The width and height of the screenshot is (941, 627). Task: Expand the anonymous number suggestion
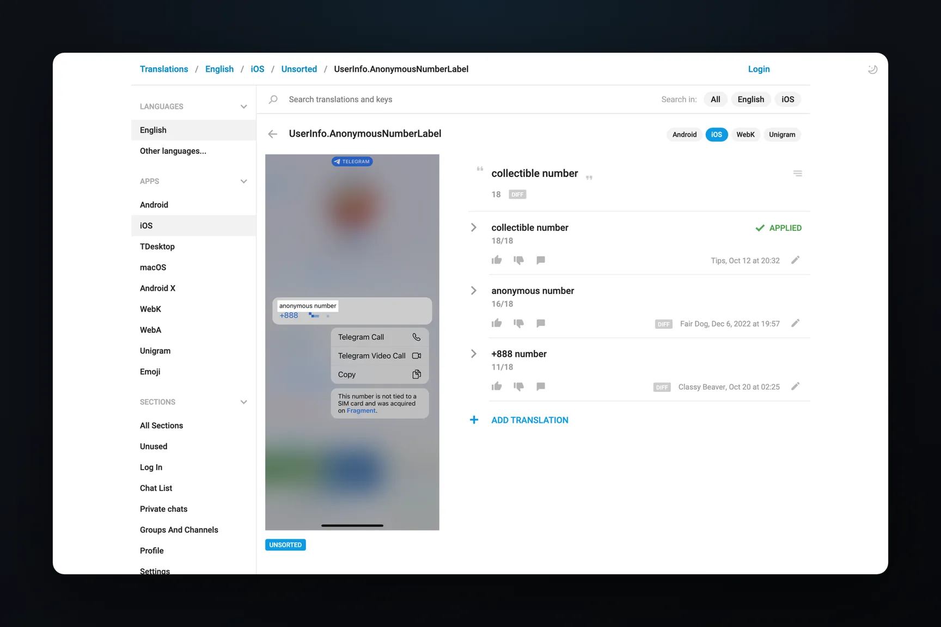coord(474,291)
